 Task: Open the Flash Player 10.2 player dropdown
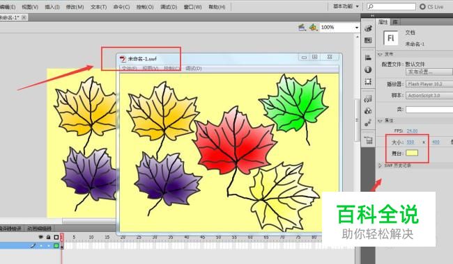point(429,84)
